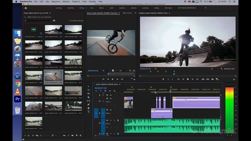The height and width of the screenshot is (141, 251).
Task: Click the Lift button in Program monitor
Action: click(203, 79)
